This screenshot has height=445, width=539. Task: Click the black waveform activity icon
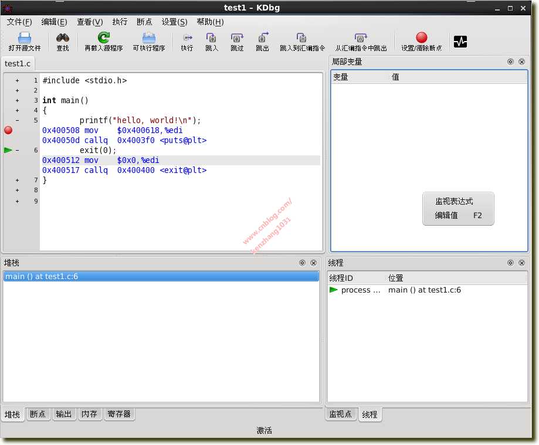point(460,42)
